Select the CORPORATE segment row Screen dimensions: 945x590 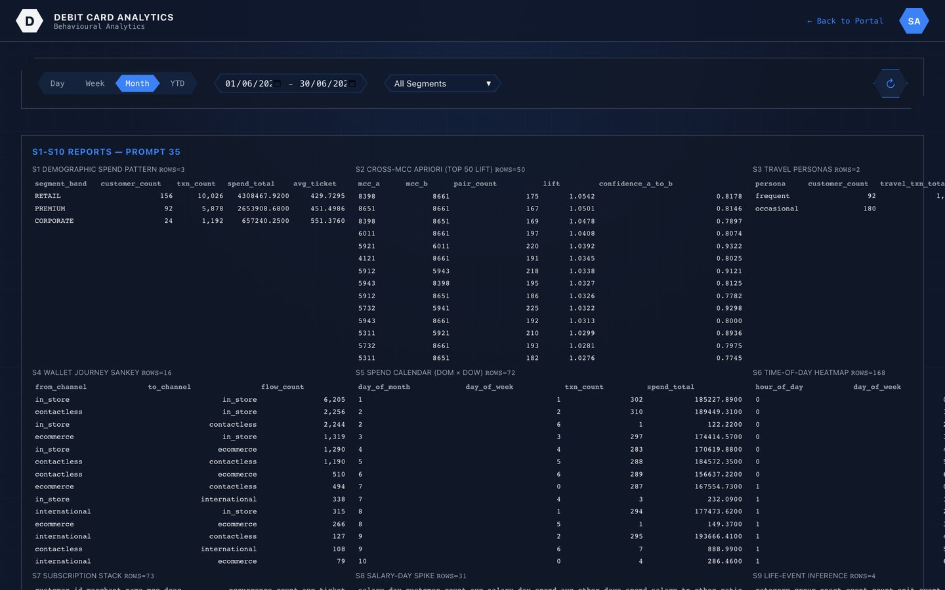(x=190, y=221)
